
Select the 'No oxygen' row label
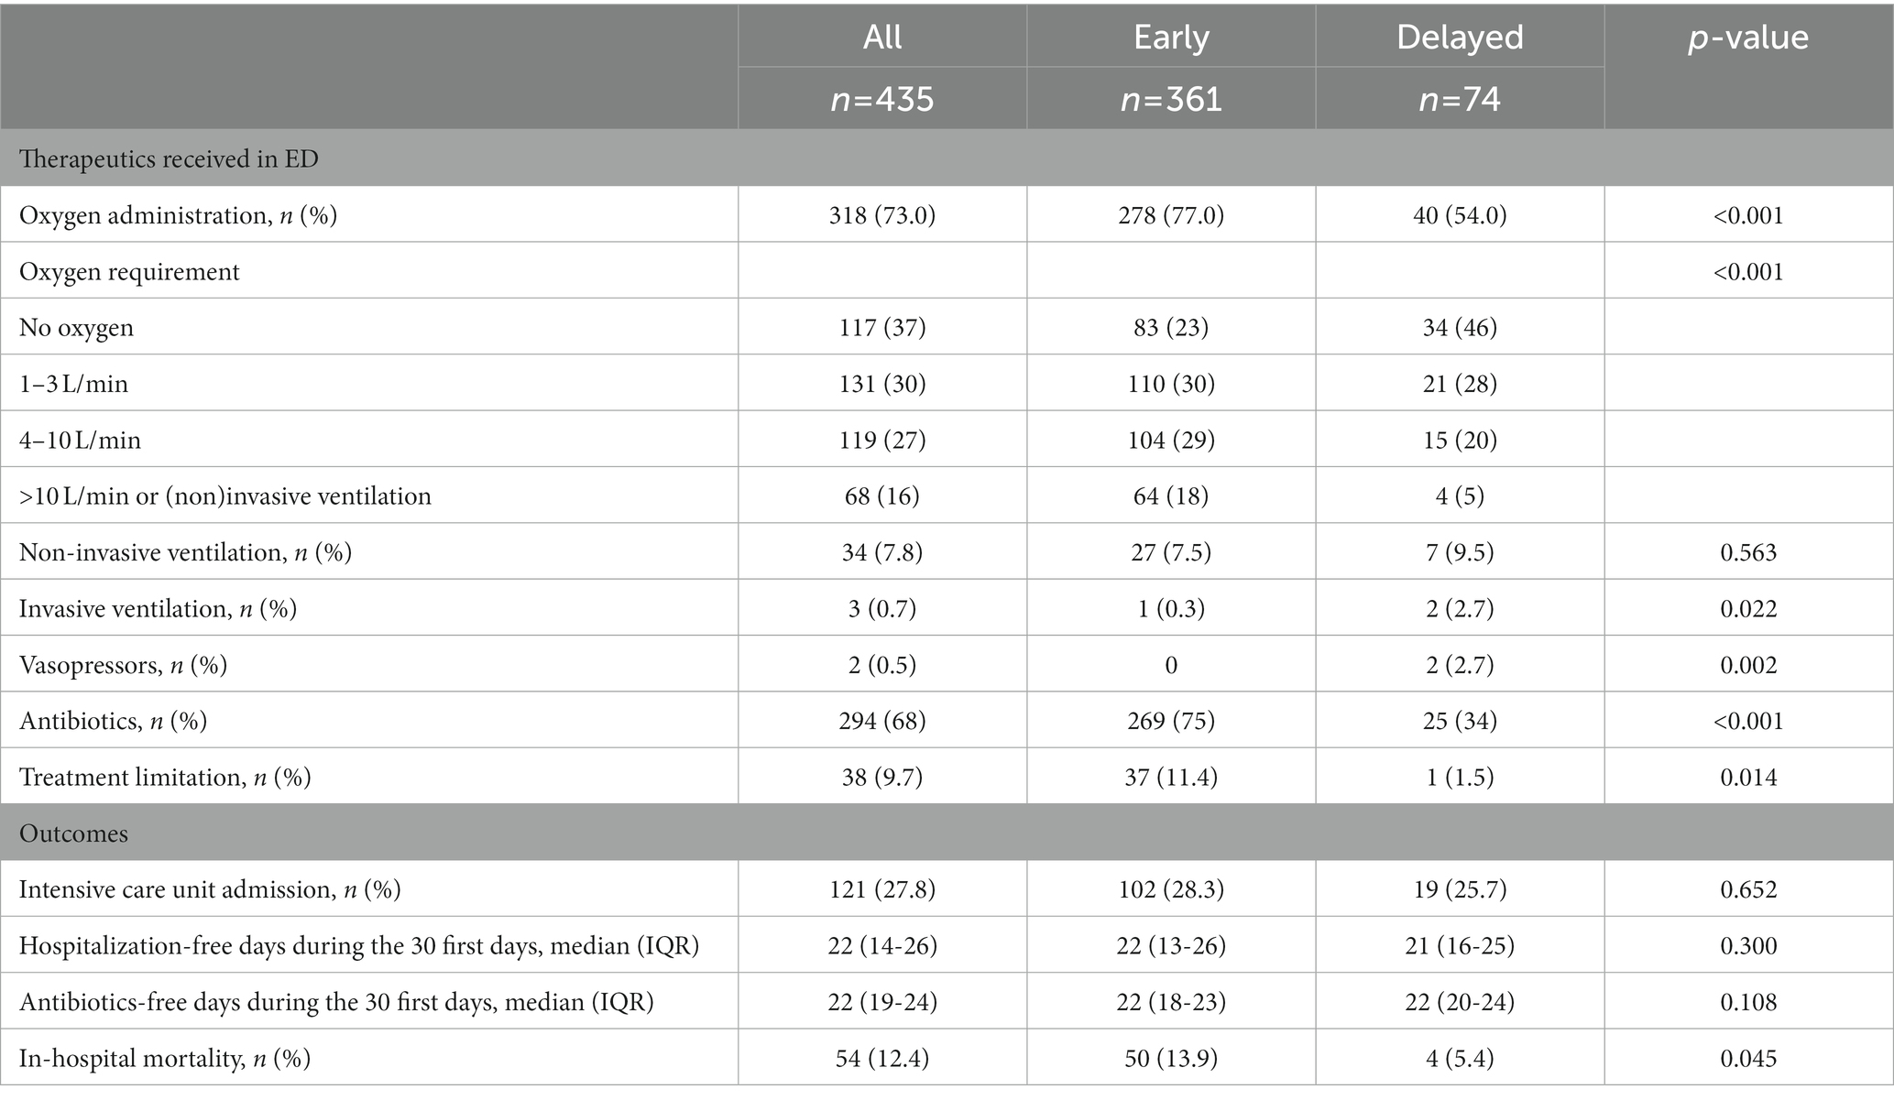click(76, 327)
